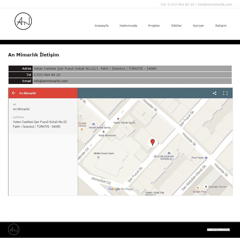
Task: Click the Vatan Teknik Servis marker
Action: pos(118,119)
